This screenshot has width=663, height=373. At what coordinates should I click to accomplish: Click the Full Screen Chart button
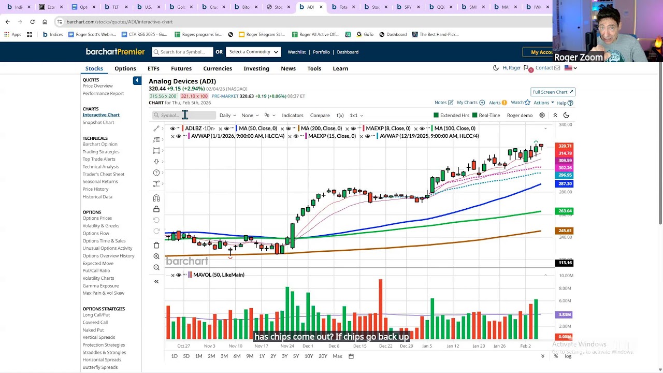click(553, 92)
